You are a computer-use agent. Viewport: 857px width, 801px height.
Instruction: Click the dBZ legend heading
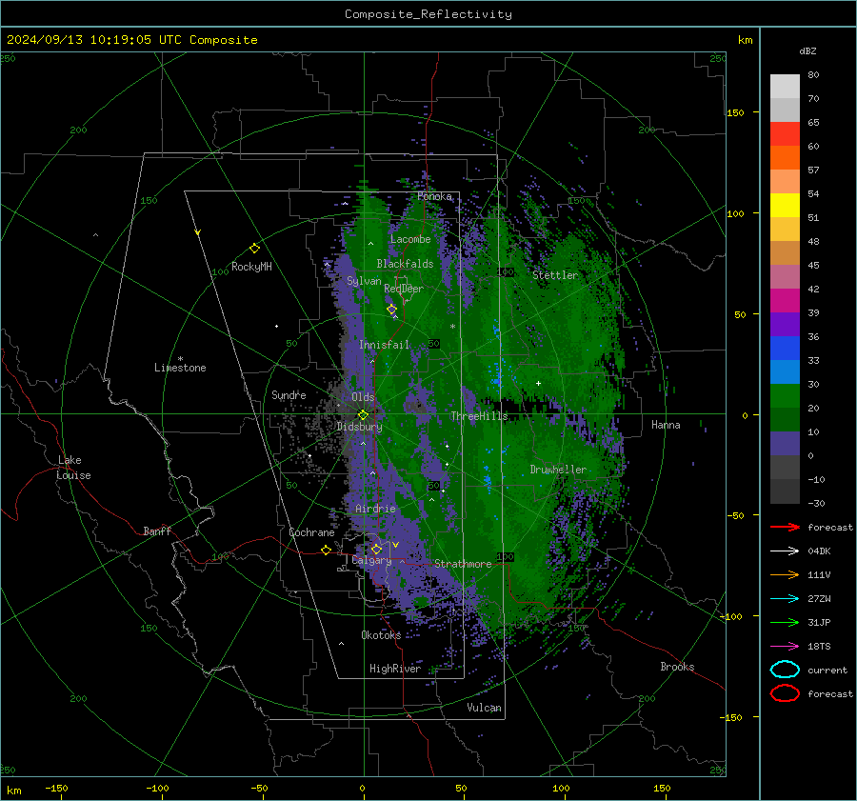click(x=807, y=50)
